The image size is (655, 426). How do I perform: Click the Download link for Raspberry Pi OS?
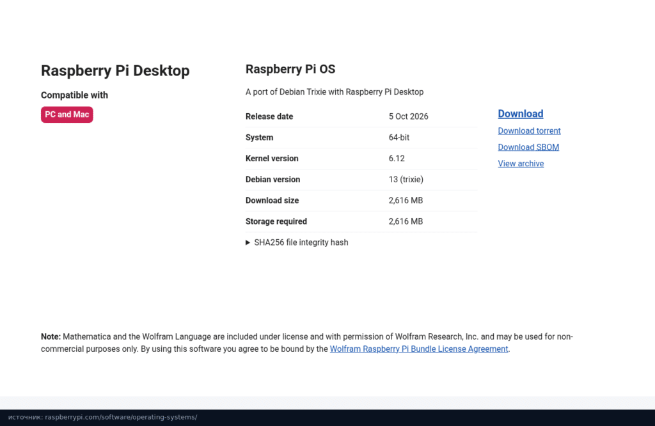(x=521, y=114)
